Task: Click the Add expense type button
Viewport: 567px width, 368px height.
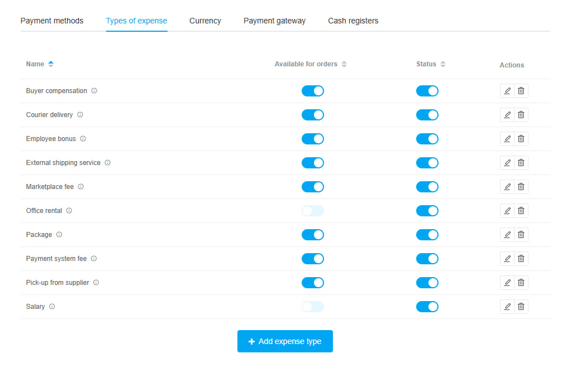Action: [x=285, y=341]
